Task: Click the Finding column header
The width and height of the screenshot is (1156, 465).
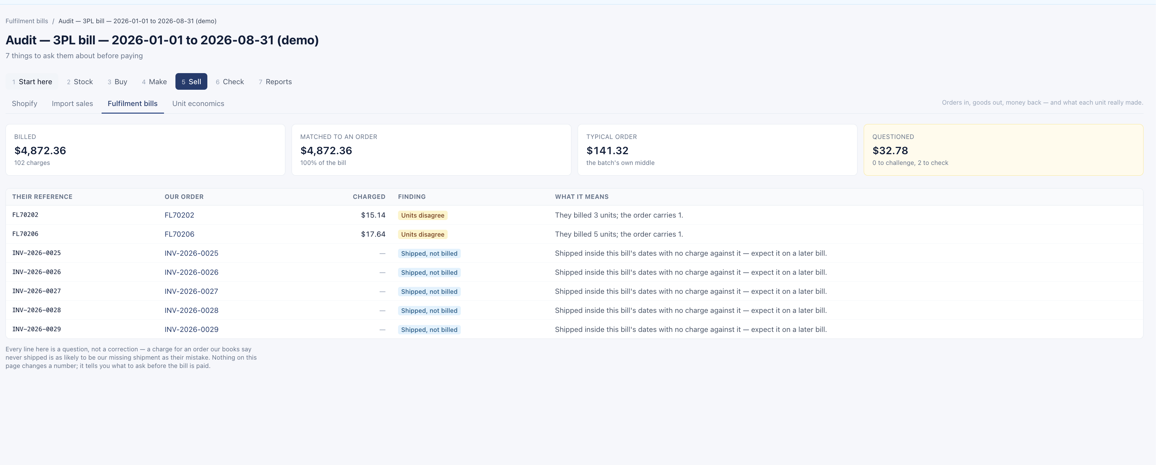Action: (x=412, y=197)
